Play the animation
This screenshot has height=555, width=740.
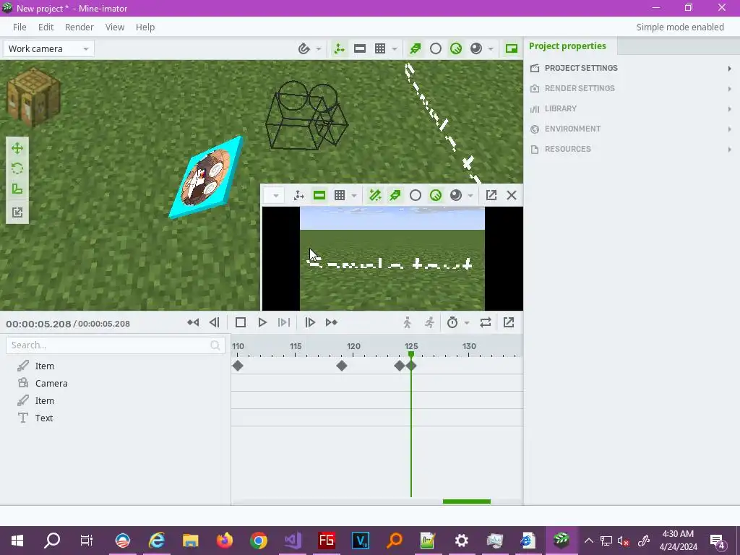(262, 322)
